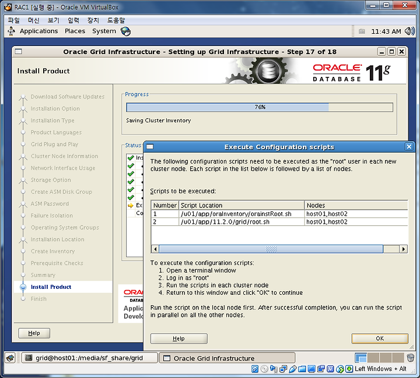Click the VirtualBox hard disk activity icon
Screen dimensions: 420x378
pos(255,369)
